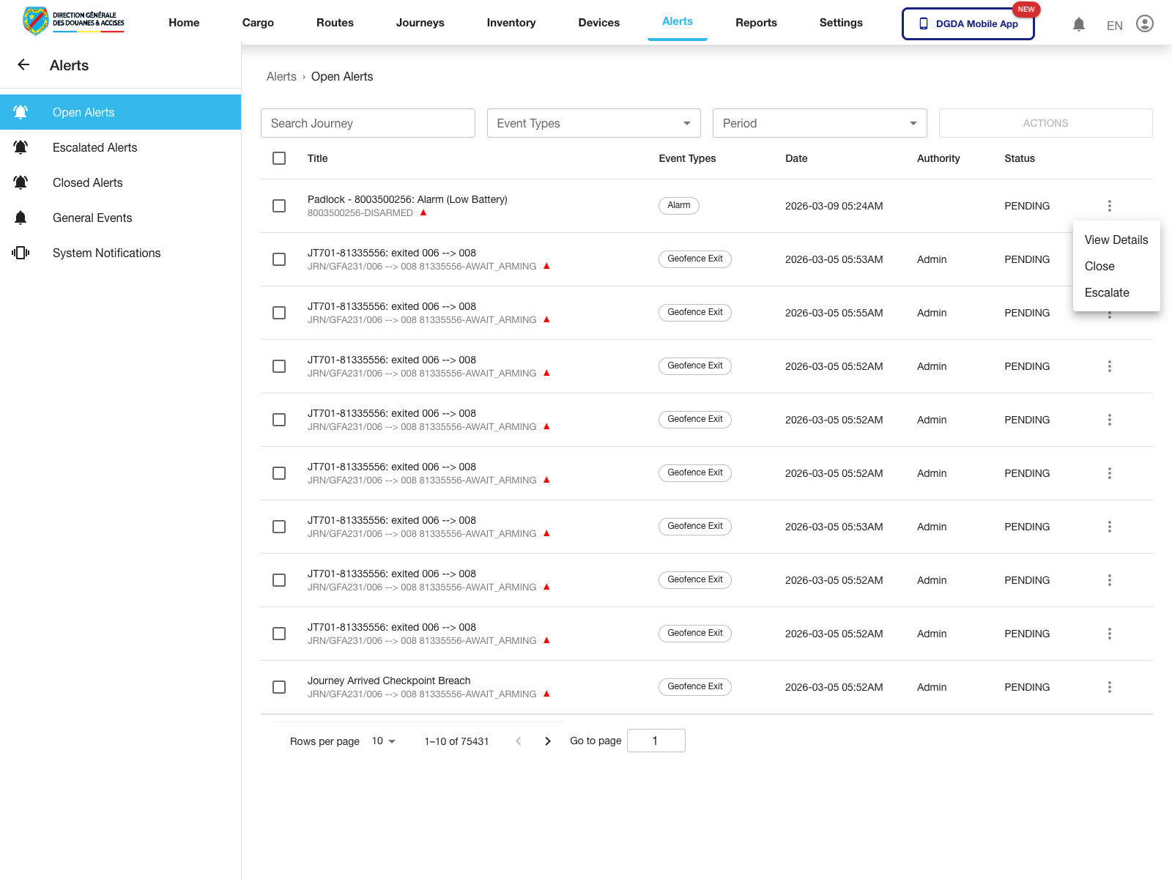This screenshot has height=879, width=1172.
Task: Click the Closed Alerts icon in sidebar
Action: (x=21, y=182)
